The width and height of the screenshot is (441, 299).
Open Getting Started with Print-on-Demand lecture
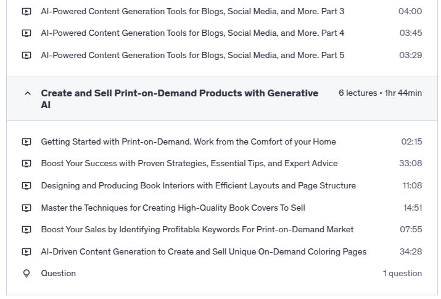(188, 142)
